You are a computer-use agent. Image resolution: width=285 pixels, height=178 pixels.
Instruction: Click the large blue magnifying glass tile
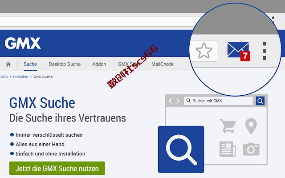tap(181, 150)
